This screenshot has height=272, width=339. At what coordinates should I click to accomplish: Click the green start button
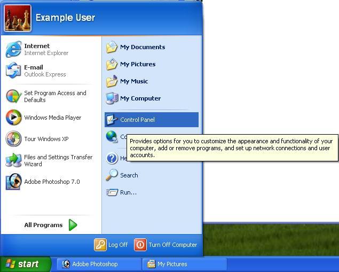pos(26,264)
